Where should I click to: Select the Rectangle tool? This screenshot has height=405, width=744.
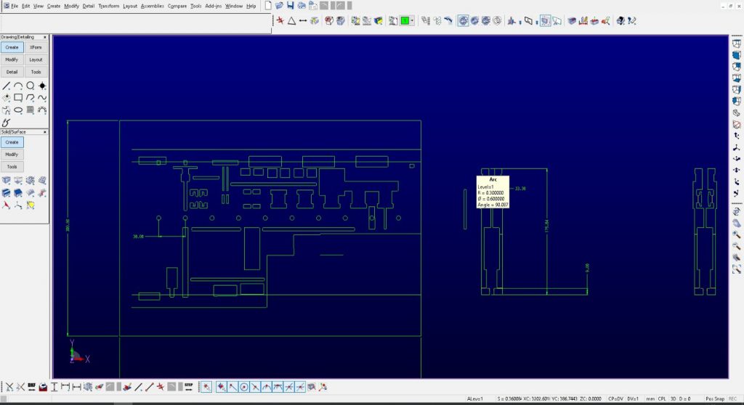pyautogui.click(x=18, y=98)
